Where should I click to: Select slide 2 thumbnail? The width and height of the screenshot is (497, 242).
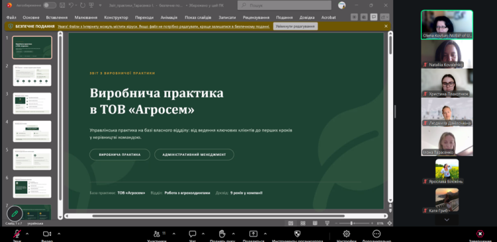[32, 75]
